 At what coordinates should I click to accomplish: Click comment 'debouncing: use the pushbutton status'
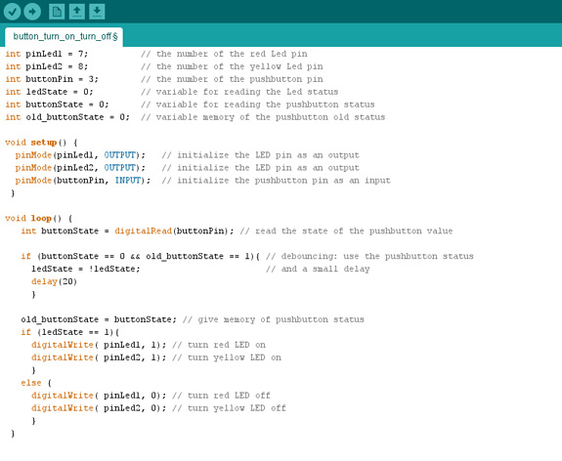coord(377,257)
